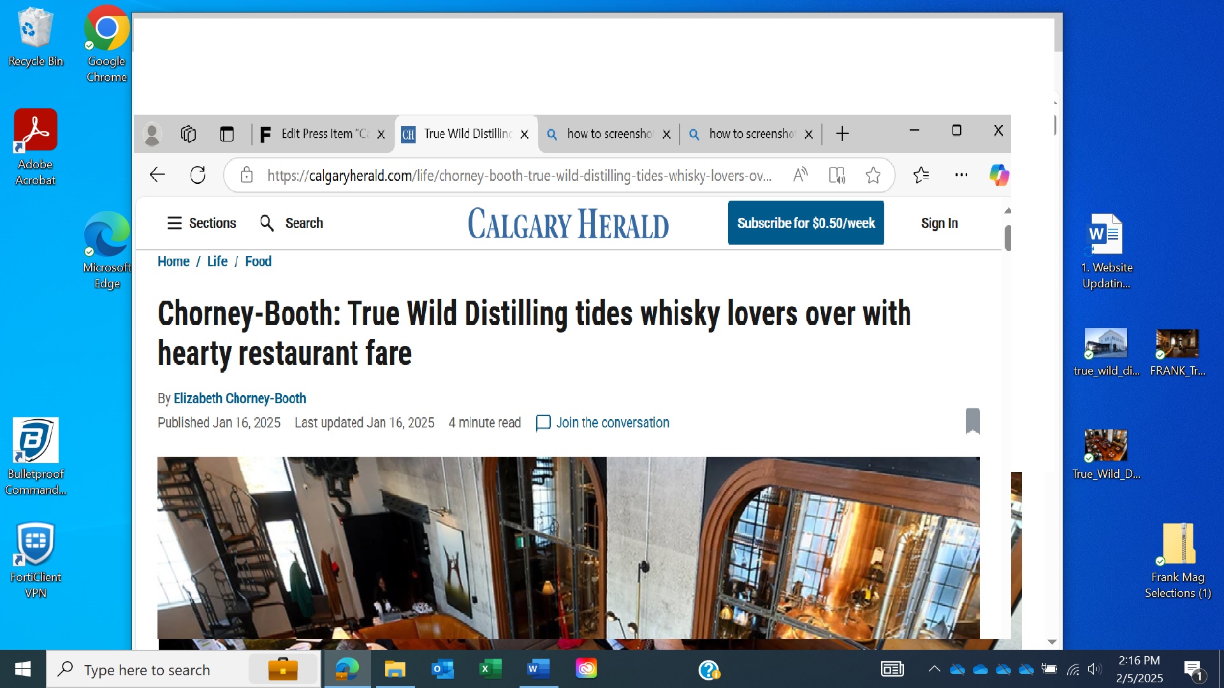The image size is (1224, 688).
Task: Open Microsoft Edge desktop shortcut
Action: (106, 250)
